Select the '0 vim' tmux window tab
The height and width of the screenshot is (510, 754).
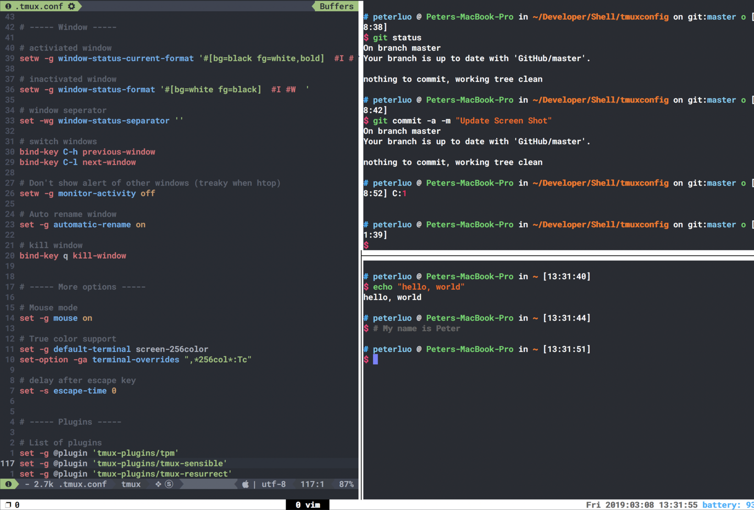pyautogui.click(x=307, y=505)
